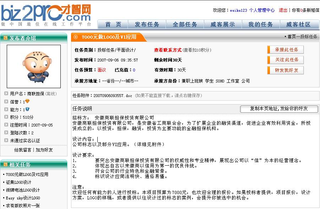
Task: Open related task 7000元做LOGO及VI应用 in sidebar
Action: click(x=27, y=175)
